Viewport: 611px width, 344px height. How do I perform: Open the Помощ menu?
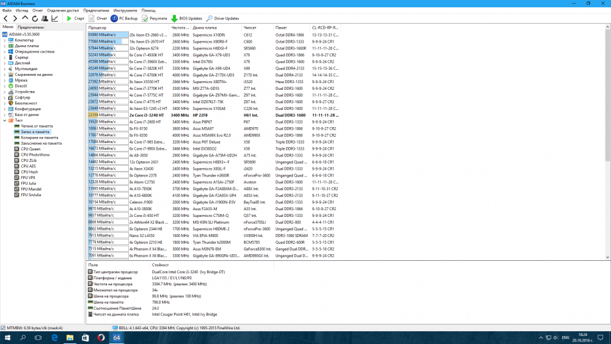point(148,10)
